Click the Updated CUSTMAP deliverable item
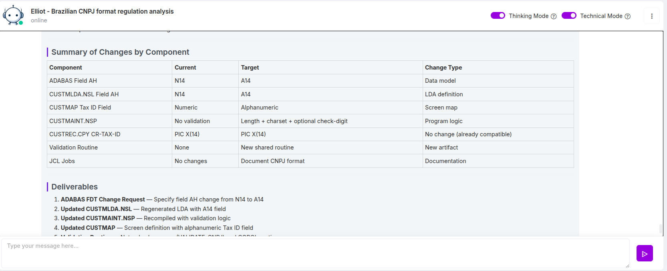 click(88, 228)
